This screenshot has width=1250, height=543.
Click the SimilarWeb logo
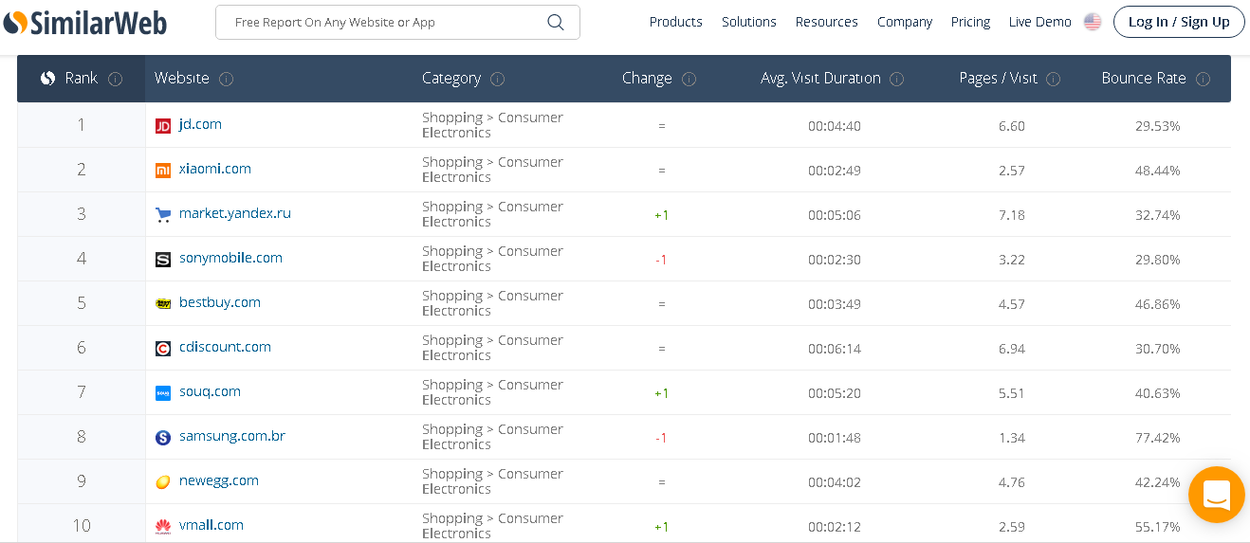(84, 23)
